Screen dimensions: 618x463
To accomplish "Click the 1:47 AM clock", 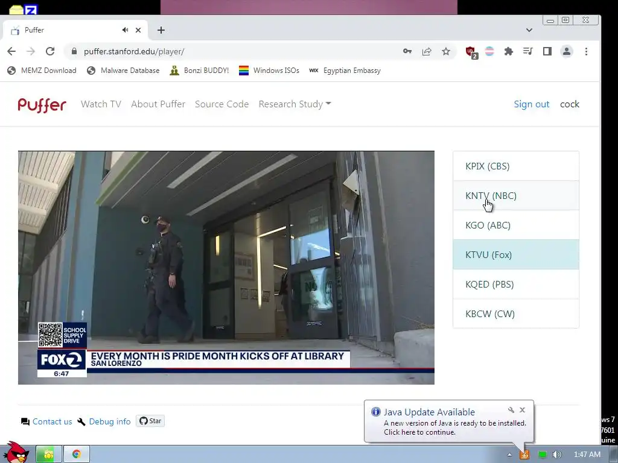I will [587, 455].
